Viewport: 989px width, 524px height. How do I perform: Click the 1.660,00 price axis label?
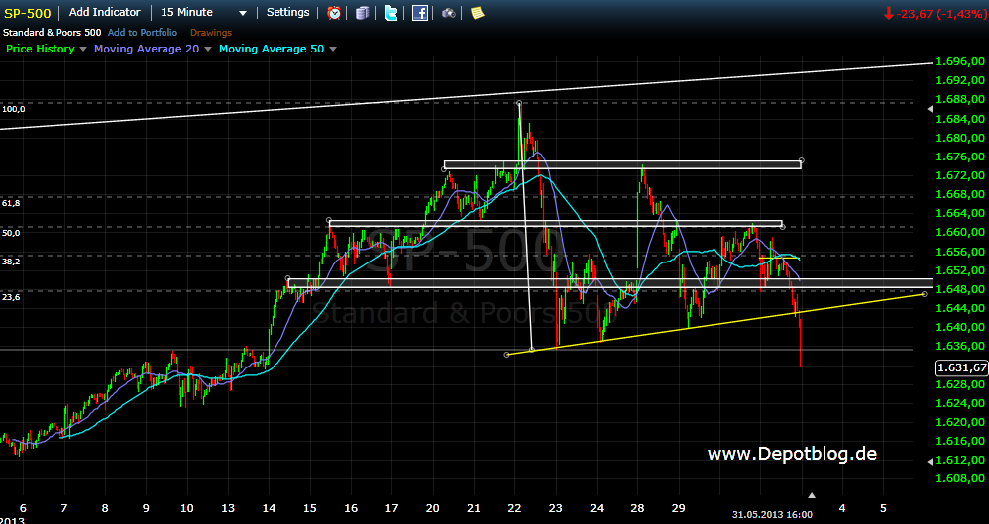coord(960,232)
